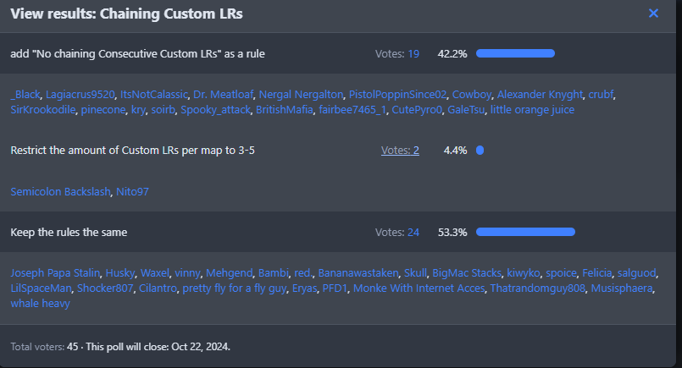Image resolution: width=682 pixels, height=368 pixels.
Task: Close the poll results dialog
Action: click(653, 13)
